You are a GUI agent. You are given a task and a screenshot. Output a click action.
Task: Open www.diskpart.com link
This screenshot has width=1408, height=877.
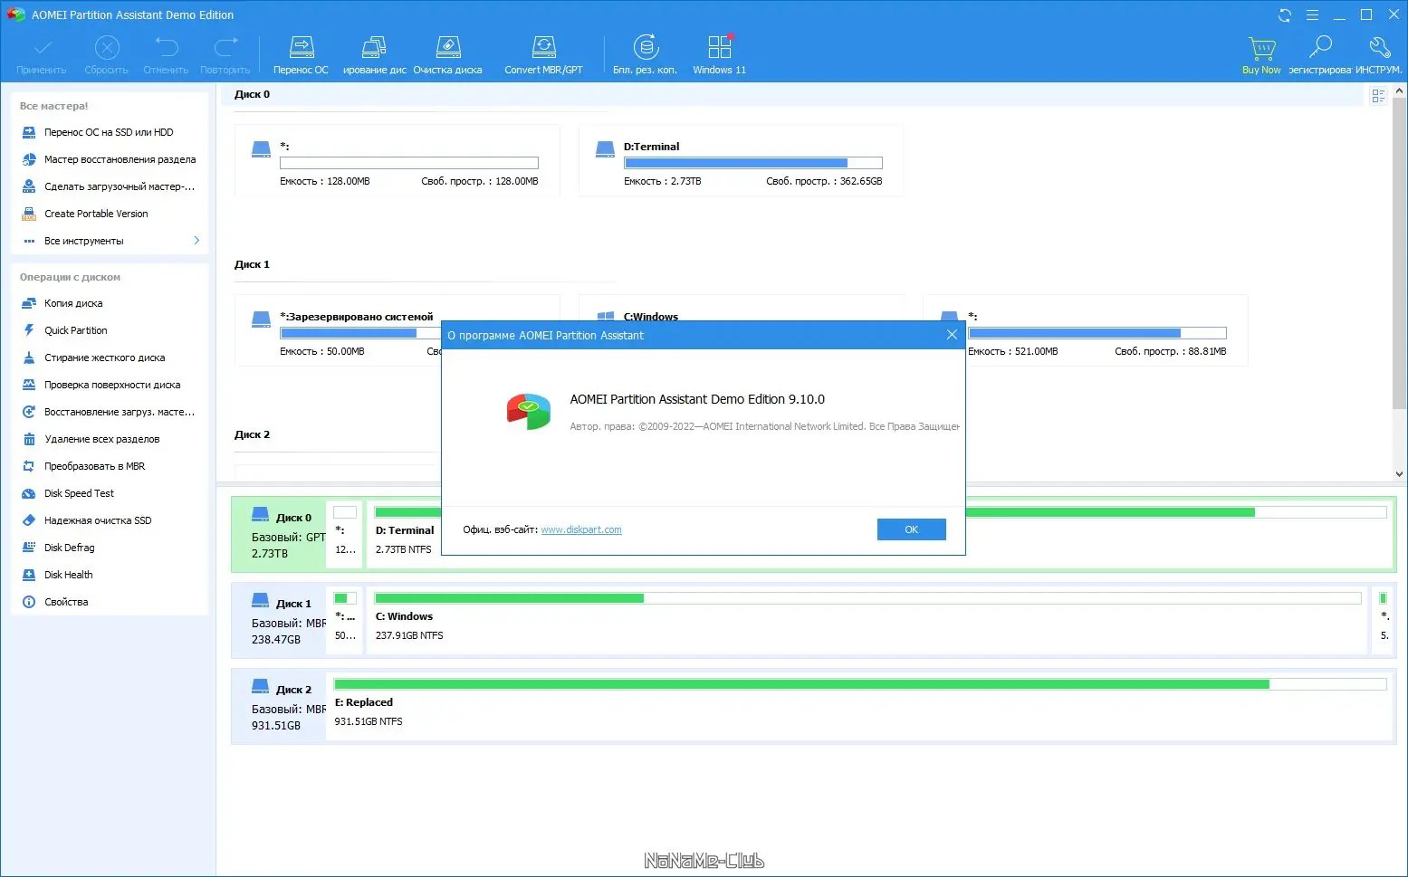pyautogui.click(x=581, y=529)
